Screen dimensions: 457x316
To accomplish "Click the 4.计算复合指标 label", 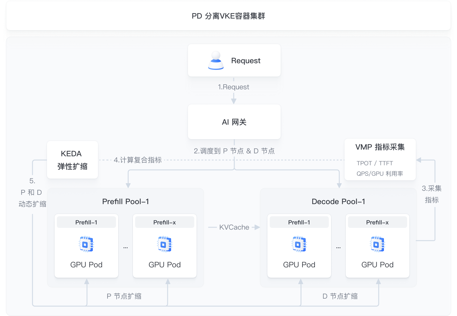I will tap(137, 160).
